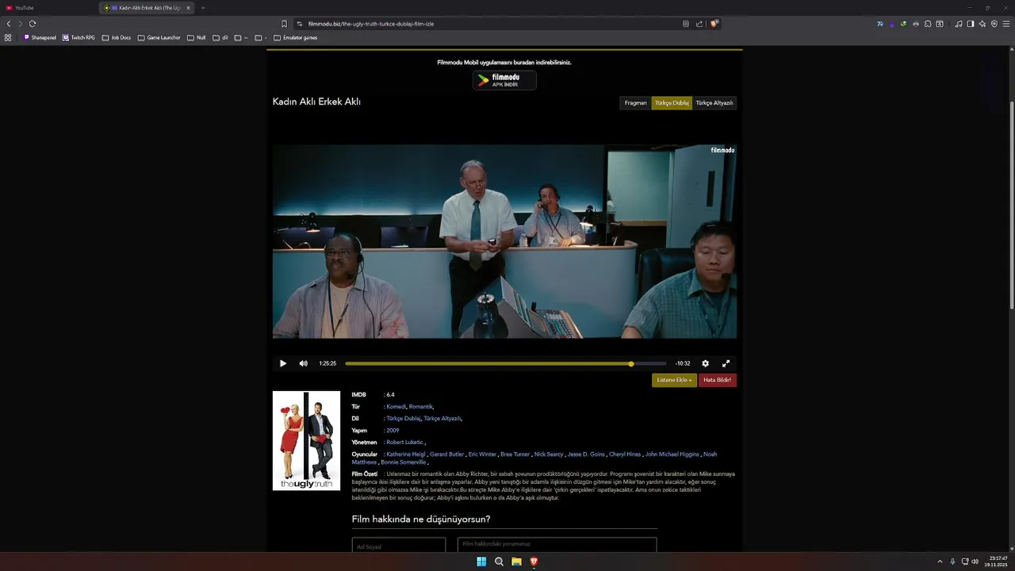
Task: Open John Michael Higgins actor link
Action: click(672, 454)
